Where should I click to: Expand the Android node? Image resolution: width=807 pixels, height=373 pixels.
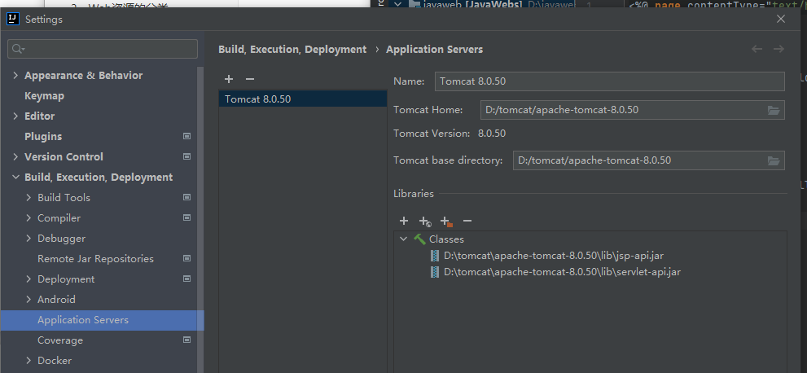pyautogui.click(x=29, y=300)
